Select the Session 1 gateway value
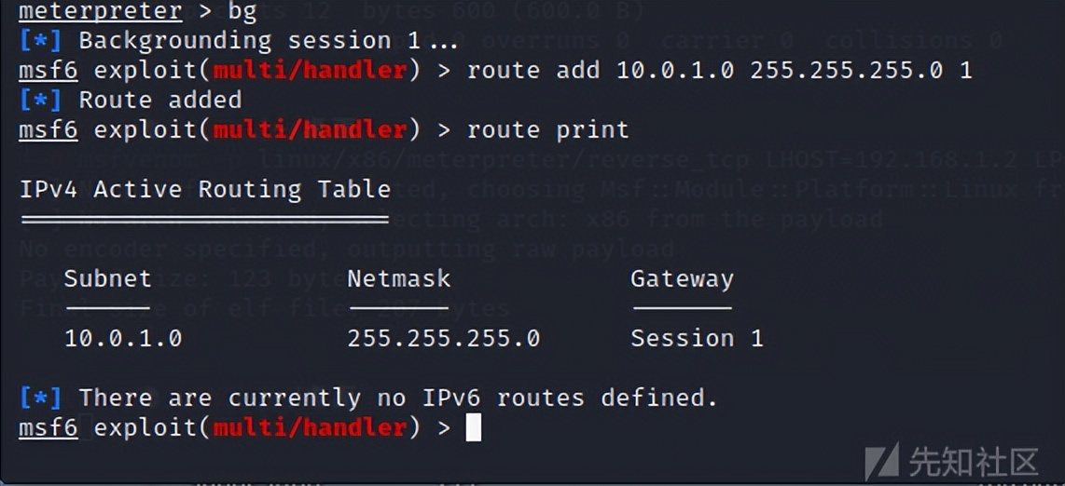1065x486 pixels. tap(697, 338)
